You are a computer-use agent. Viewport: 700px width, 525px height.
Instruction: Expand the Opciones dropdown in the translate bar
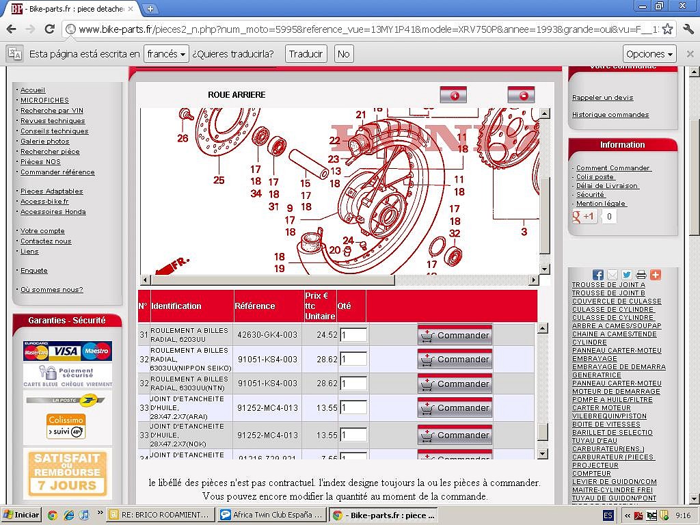[649, 54]
